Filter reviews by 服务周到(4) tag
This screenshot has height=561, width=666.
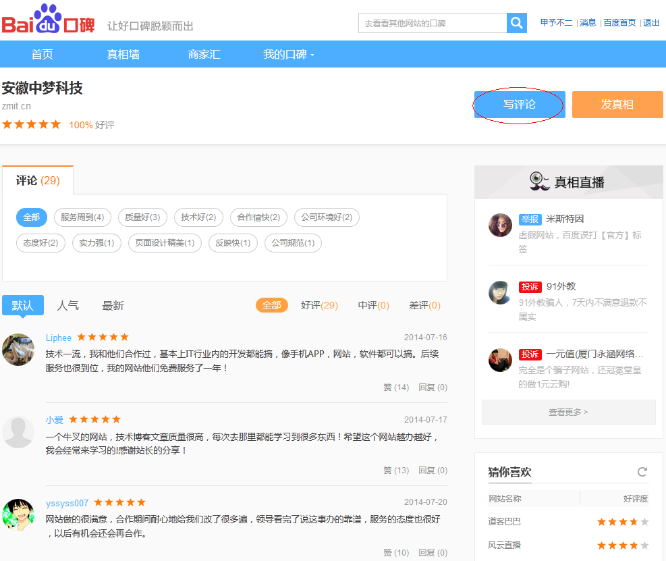click(82, 217)
